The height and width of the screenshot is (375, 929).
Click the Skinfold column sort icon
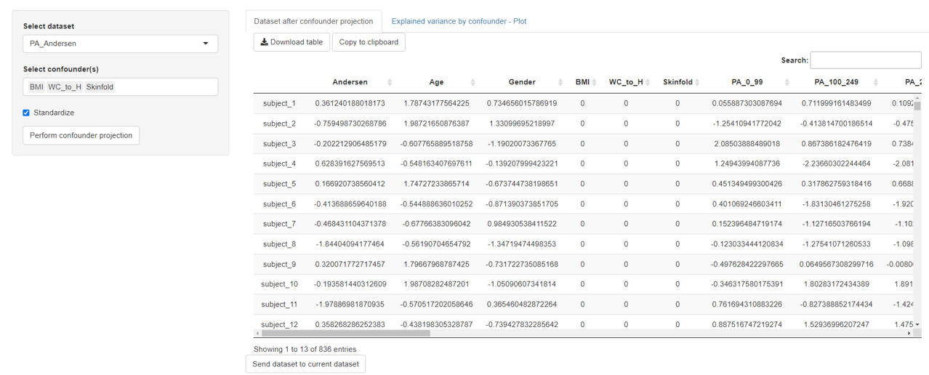pos(697,83)
